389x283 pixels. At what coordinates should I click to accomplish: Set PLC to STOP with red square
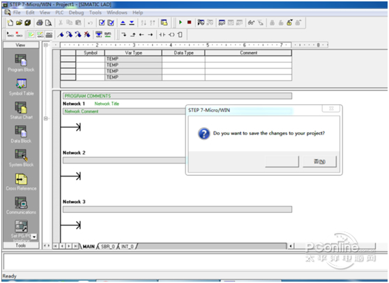tap(190, 22)
